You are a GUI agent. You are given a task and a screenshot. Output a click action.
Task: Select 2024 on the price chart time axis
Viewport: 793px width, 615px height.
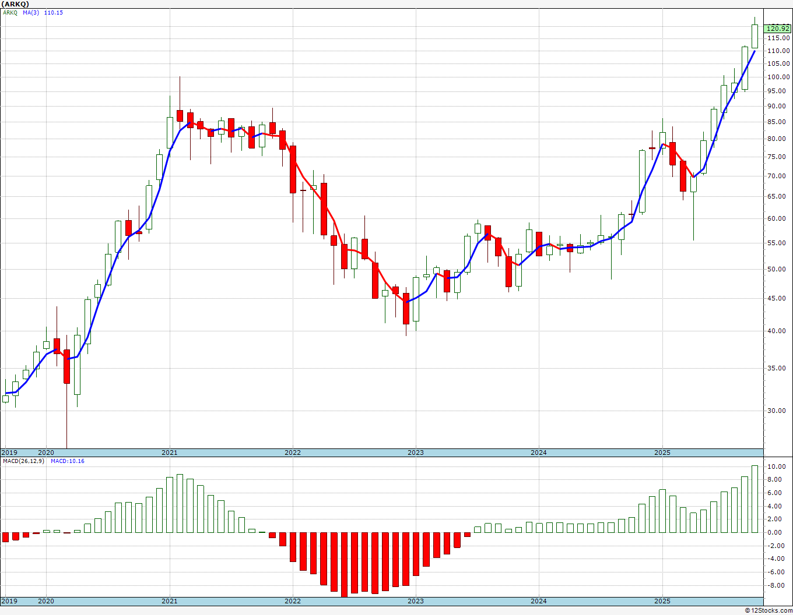pyautogui.click(x=538, y=453)
